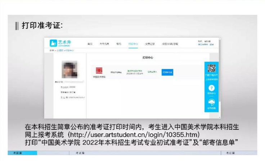Jump to 考试篇 section in bottom bar
This screenshot has width=265, height=161.
[x=80, y=153]
